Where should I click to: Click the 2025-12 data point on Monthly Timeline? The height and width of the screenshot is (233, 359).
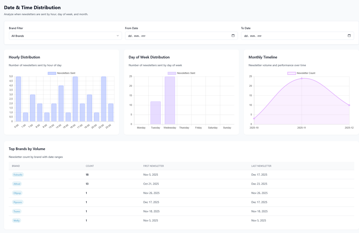[x=349, y=105]
